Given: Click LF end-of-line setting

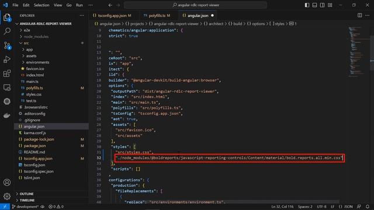Looking at the screenshot, I should pos(333,206).
